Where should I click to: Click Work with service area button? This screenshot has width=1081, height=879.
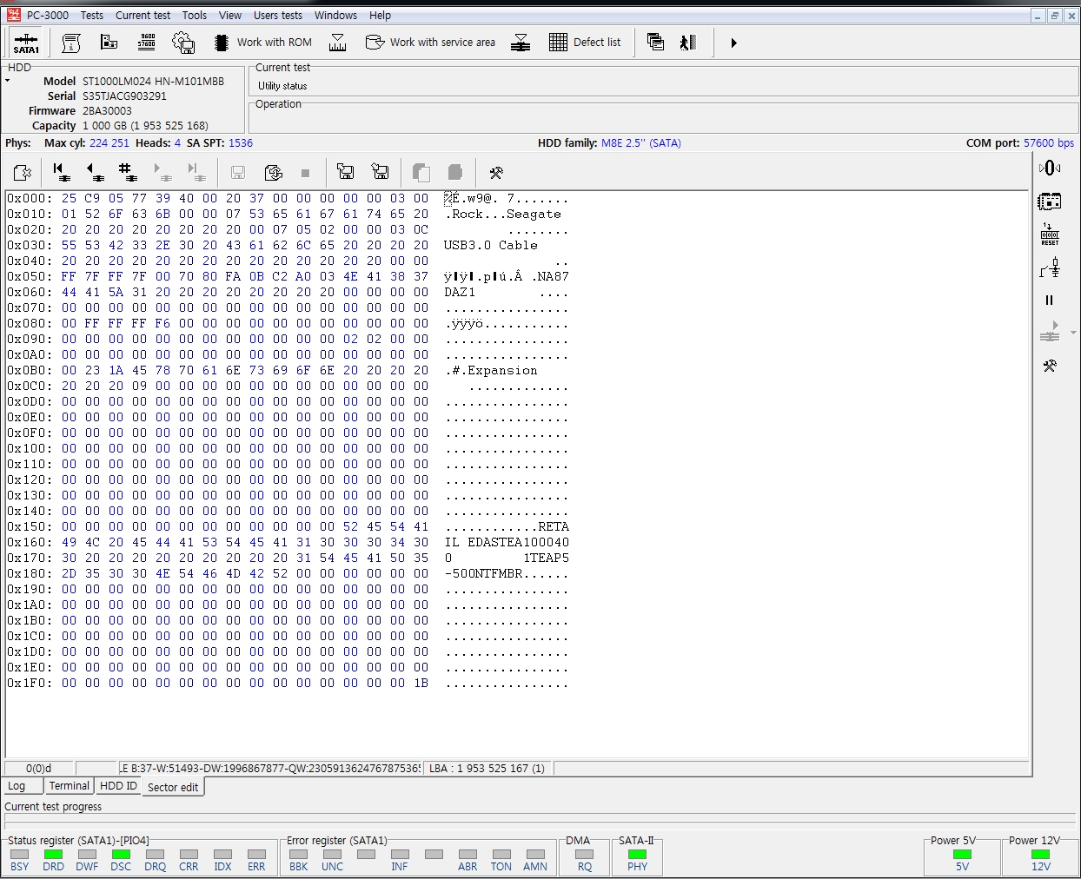[x=430, y=43]
